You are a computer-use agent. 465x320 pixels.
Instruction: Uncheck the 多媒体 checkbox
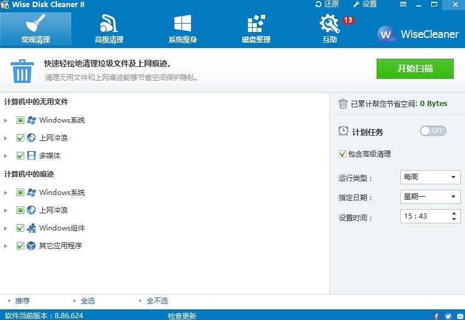20,155
